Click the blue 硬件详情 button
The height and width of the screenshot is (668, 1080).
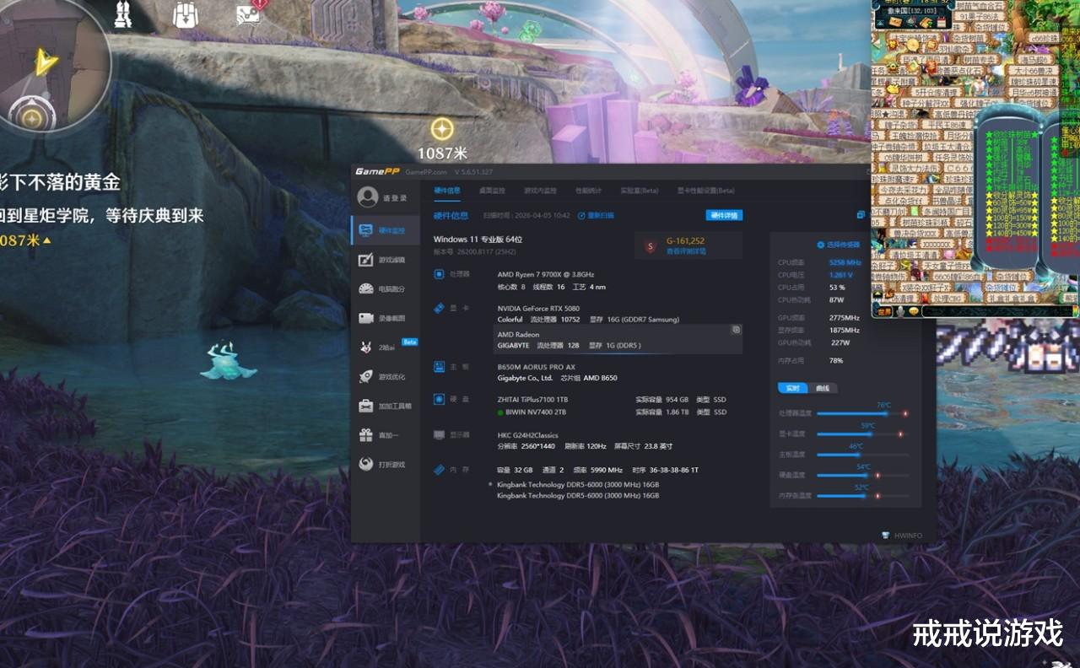(724, 215)
